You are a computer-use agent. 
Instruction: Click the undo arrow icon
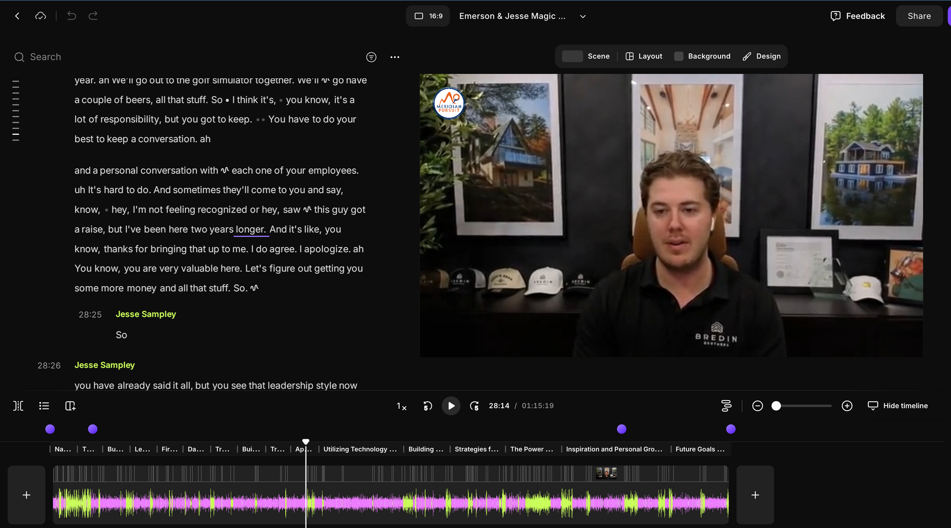point(71,16)
